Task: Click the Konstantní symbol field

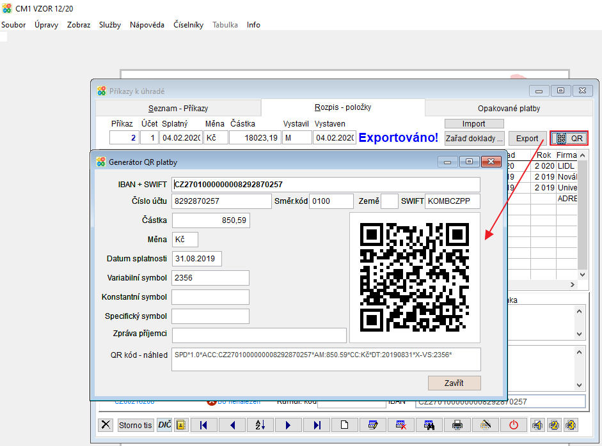Action: click(210, 297)
